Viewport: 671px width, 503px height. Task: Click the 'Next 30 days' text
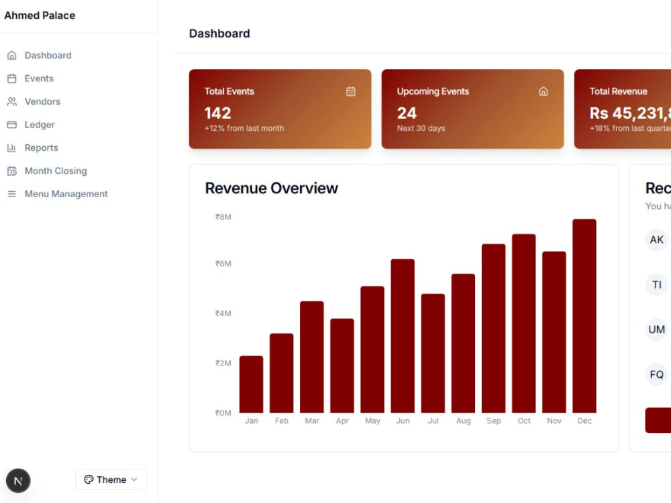point(421,128)
